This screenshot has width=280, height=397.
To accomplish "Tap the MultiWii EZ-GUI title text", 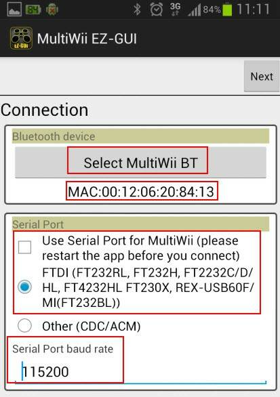I will (x=87, y=39).
